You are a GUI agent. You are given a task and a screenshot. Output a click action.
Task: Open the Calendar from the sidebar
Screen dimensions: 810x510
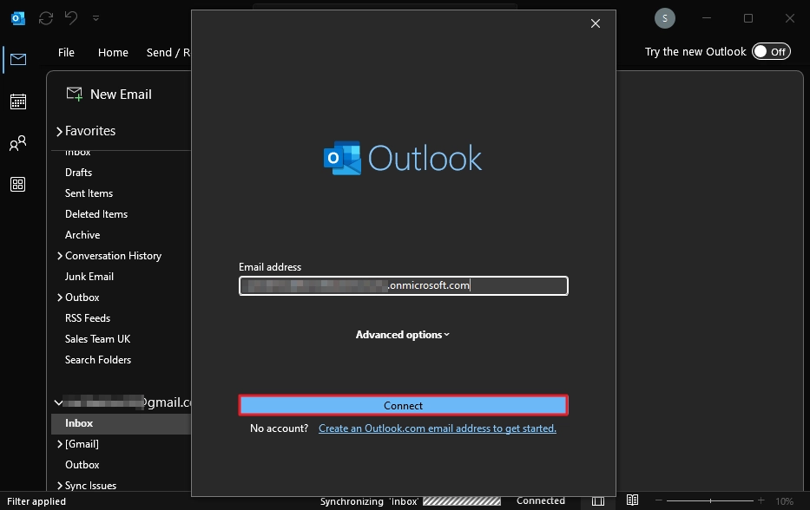18,101
